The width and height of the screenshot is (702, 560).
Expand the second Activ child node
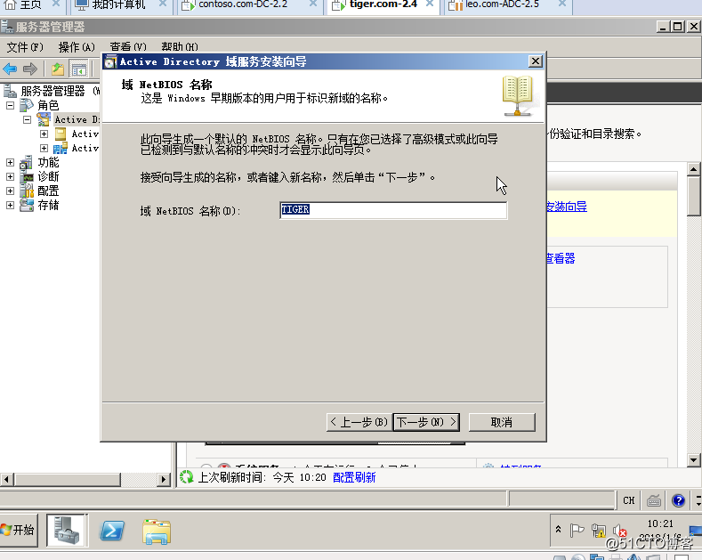(x=44, y=149)
